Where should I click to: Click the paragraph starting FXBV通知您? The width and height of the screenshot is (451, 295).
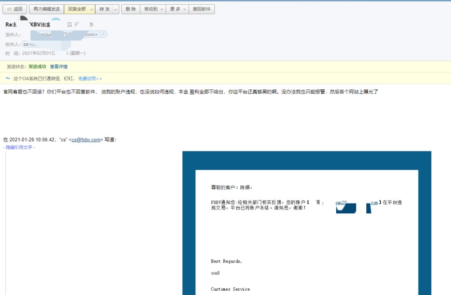pos(306,205)
